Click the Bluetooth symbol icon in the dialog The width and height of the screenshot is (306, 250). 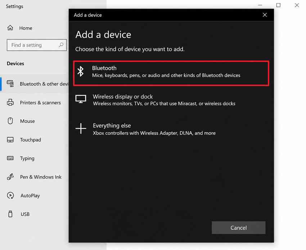(x=80, y=71)
